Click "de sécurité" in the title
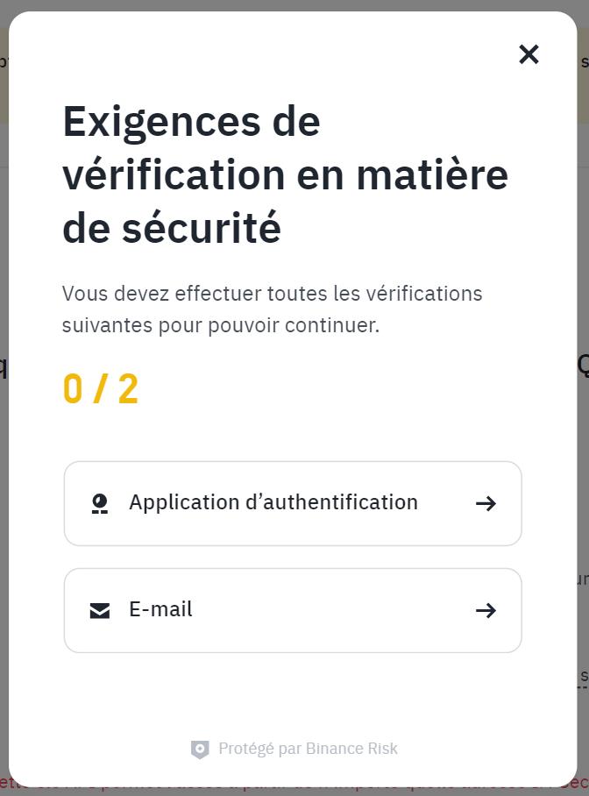The width and height of the screenshot is (589, 796). click(172, 229)
